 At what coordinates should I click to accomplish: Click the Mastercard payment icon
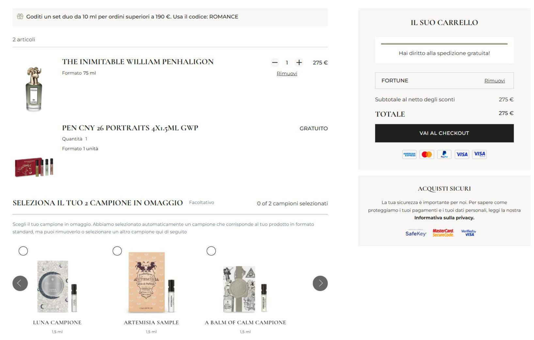point(427,155)
